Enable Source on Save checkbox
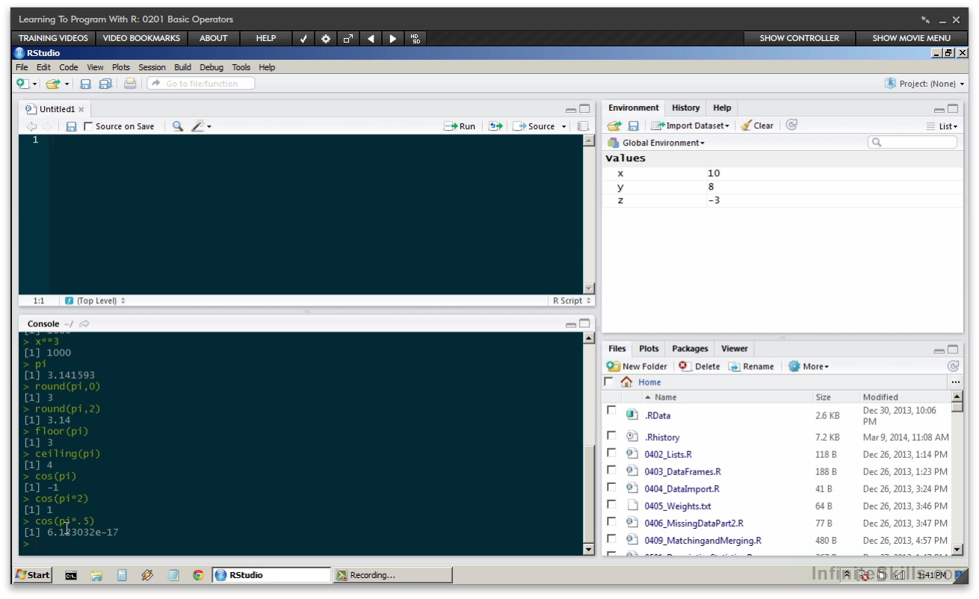Screen dimensions: 979x599 click(88, 126)
